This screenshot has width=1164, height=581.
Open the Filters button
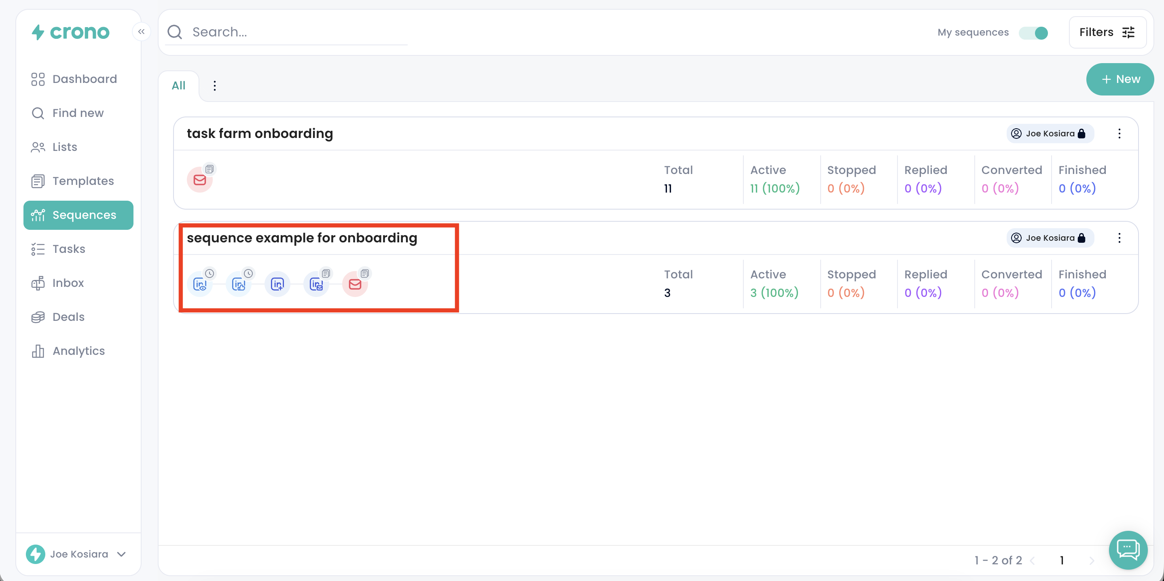click(1107, 32)
